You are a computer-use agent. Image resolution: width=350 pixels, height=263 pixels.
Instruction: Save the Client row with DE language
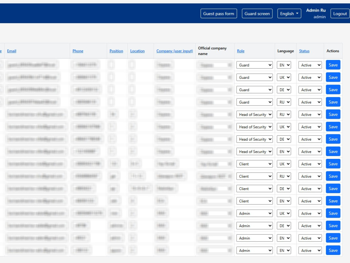(333, 189)
